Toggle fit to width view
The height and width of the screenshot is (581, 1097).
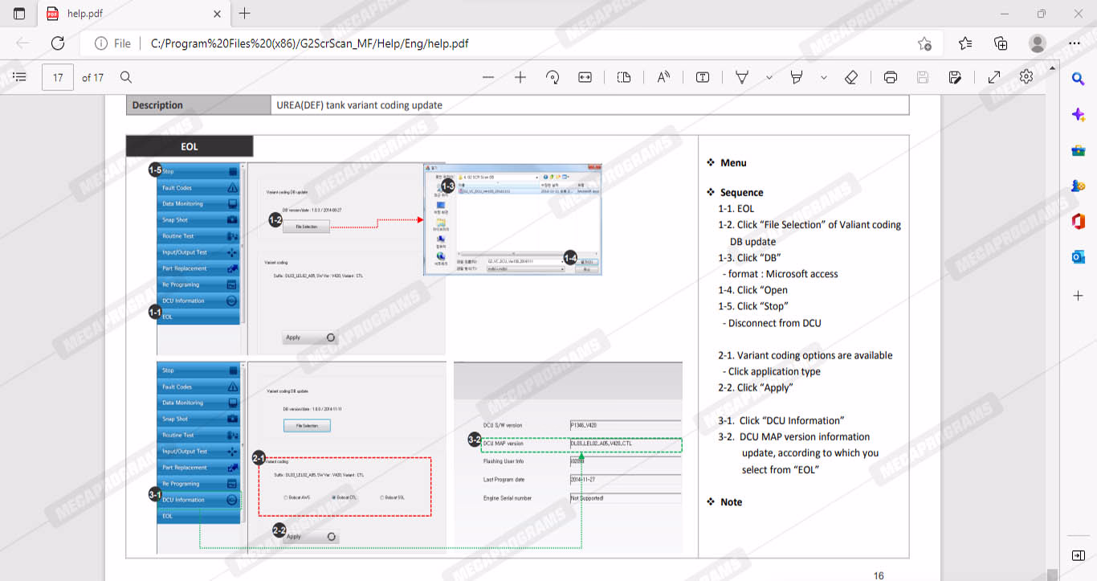pos(585,77)
